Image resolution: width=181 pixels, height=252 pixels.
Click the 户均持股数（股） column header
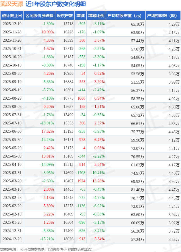163,16
